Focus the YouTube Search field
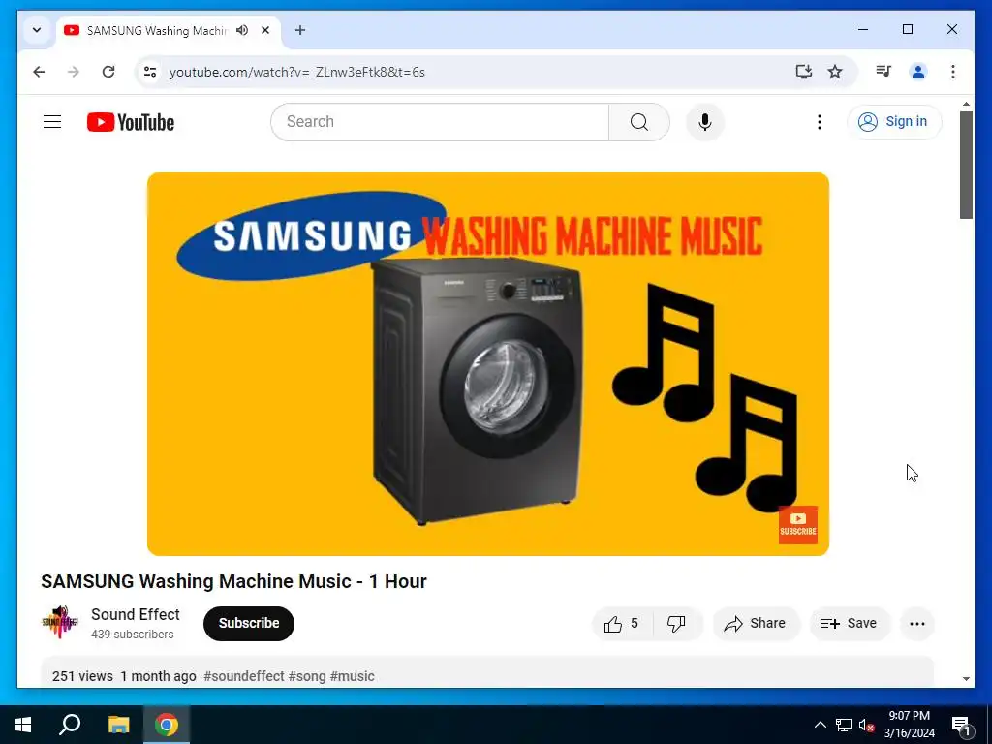Screen dimensions: 992x744 [440, 121]
